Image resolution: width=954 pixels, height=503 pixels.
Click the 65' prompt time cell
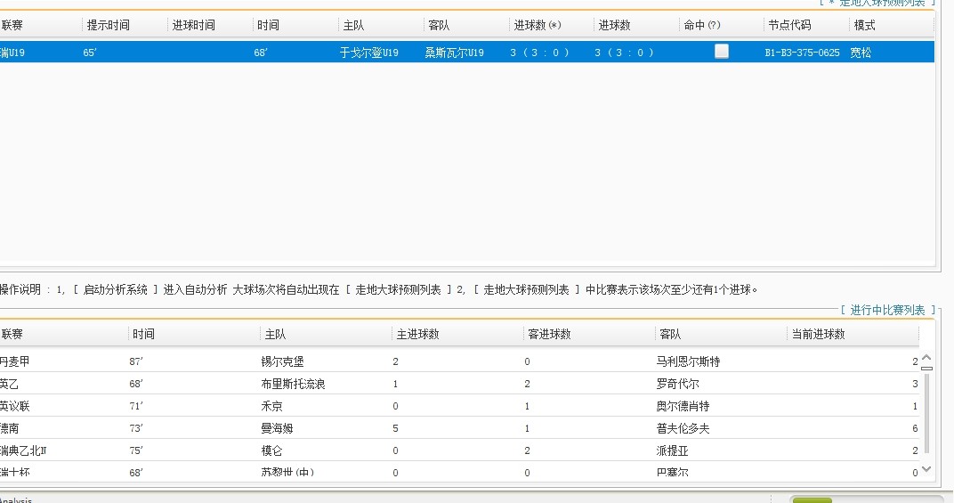click(90, 53)
